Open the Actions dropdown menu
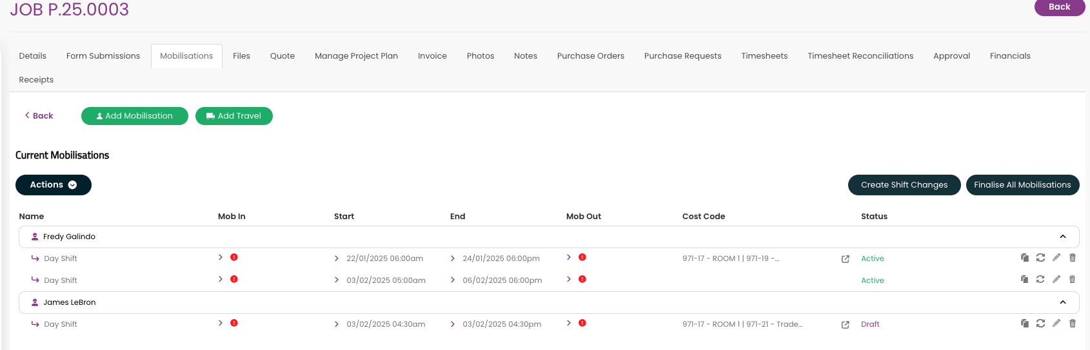Screen dimensions: 1090x350 point(54,185)
